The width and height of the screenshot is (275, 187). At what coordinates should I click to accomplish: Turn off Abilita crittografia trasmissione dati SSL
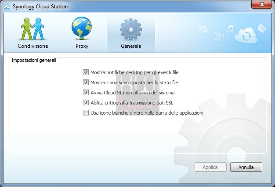pos(86,103)
